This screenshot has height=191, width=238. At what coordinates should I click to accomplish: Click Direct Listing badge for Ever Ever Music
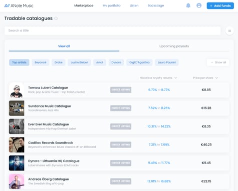point(121,126)
